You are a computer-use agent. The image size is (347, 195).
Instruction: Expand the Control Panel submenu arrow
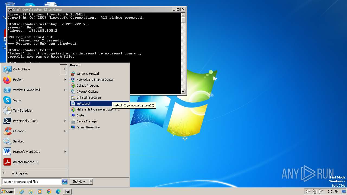coord(63,69)
